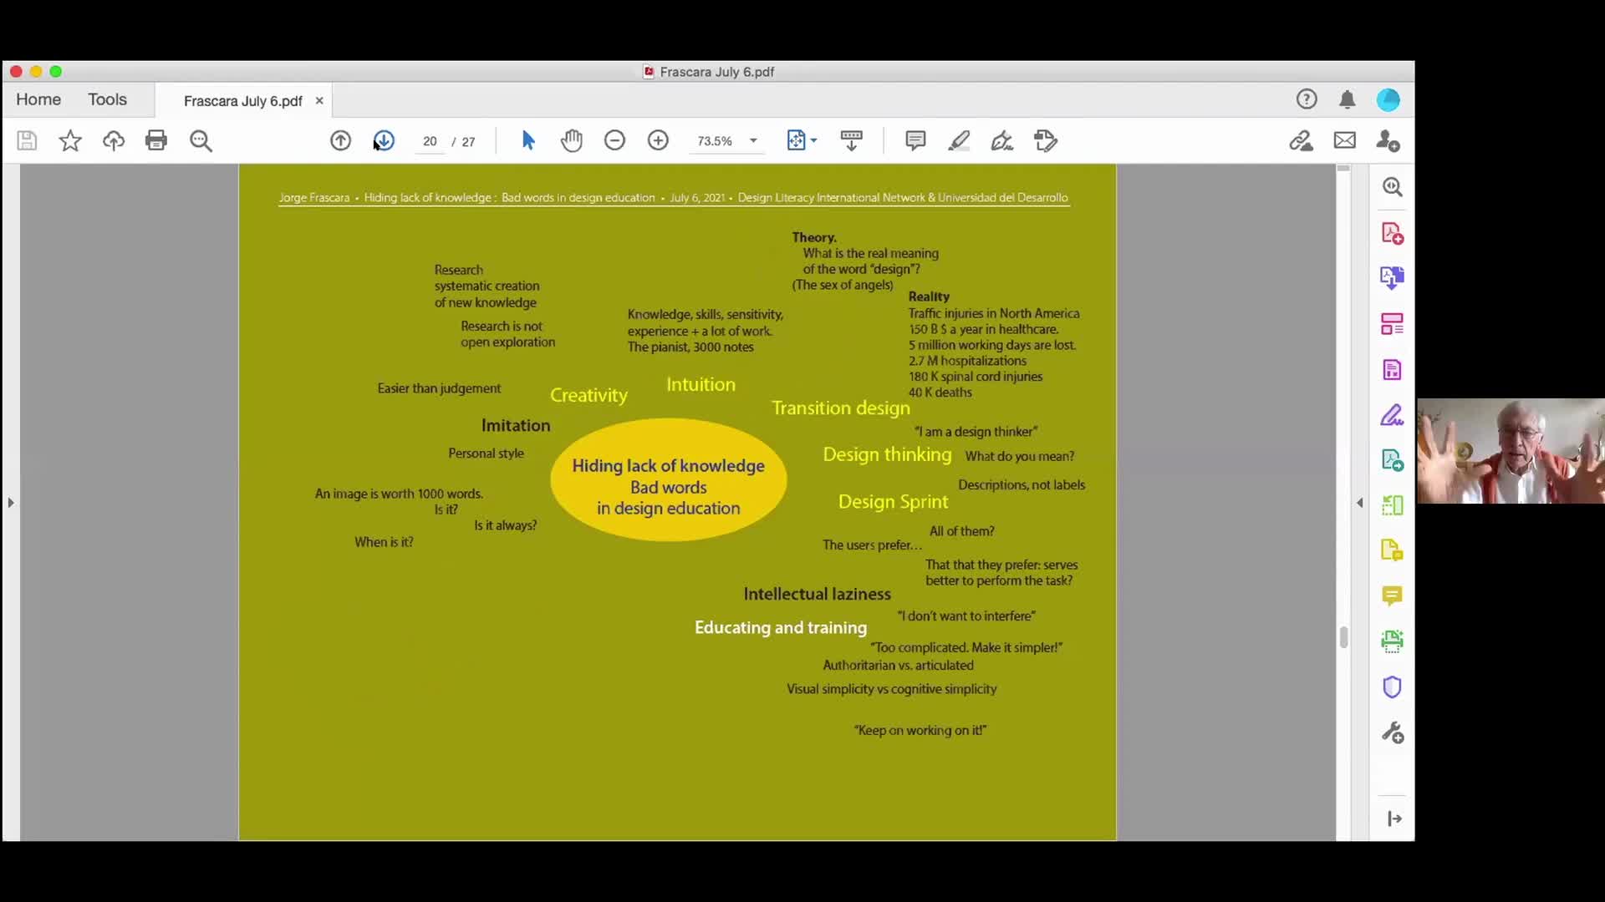Screen dimensions: 1605x902
Task: Expand left navigation pane arrow
Action: [x=11, y=503]
